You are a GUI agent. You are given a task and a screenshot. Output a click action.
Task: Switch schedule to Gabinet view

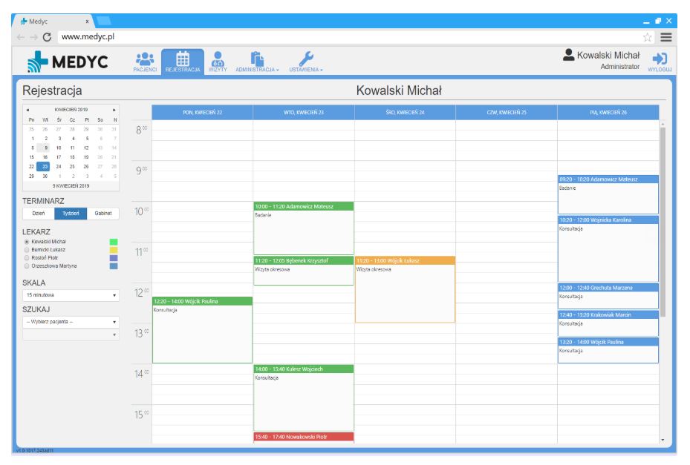(x=102, y=213)
